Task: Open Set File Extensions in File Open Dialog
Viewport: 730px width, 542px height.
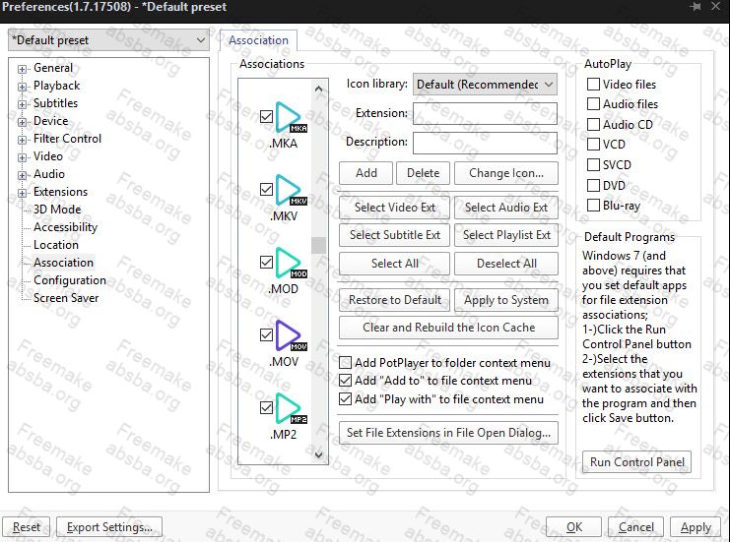Action: coord(448,433)
